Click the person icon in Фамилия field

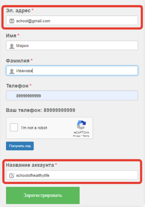click(x=12, y=71)
